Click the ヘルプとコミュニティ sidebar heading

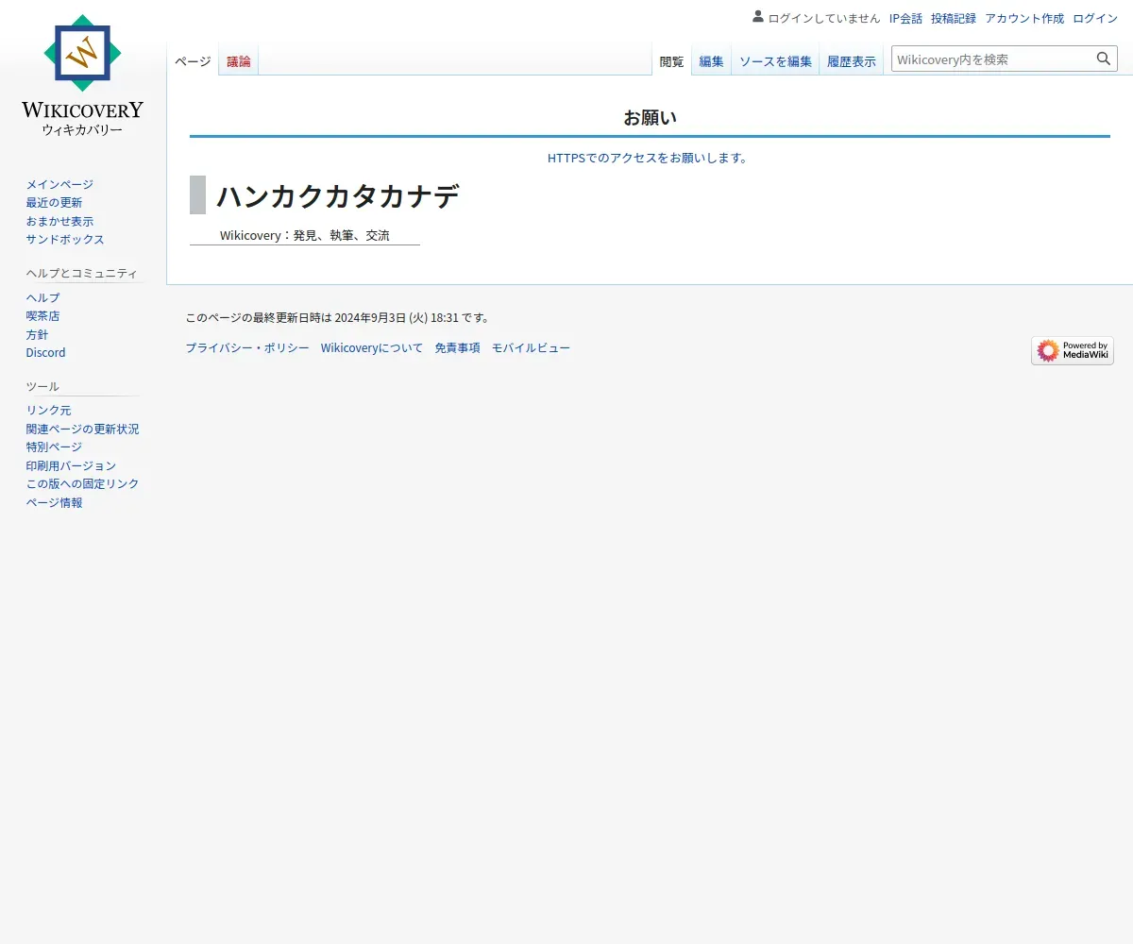pyautogui.click(x=82, y=273)
